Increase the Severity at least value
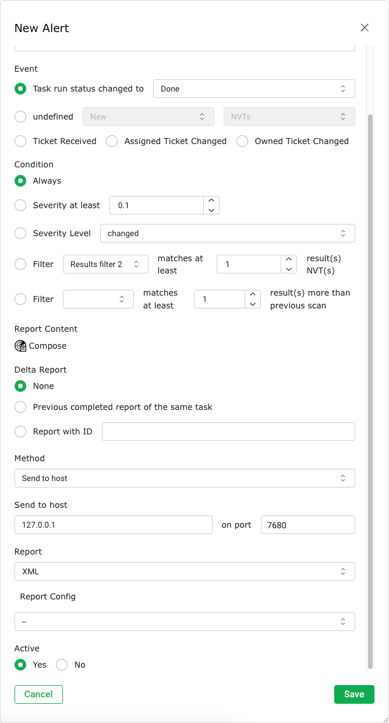The image size is (389, 723). (x=211, y=201)
